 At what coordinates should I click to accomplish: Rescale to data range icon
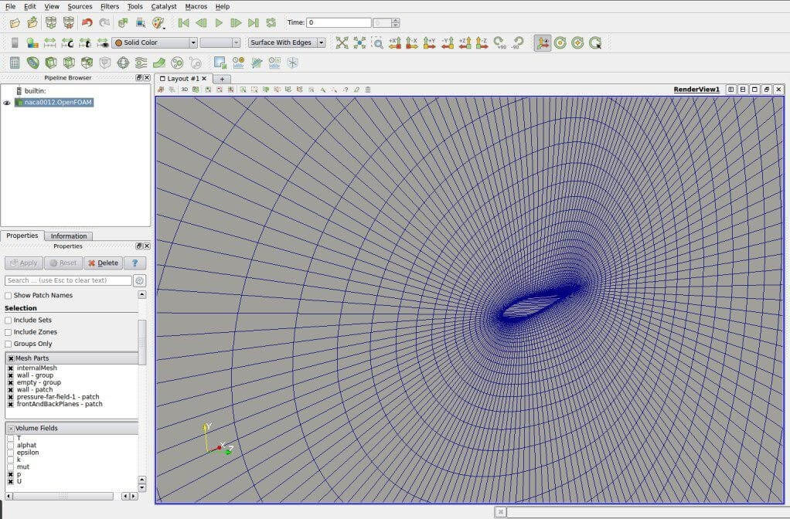point(49,42)
